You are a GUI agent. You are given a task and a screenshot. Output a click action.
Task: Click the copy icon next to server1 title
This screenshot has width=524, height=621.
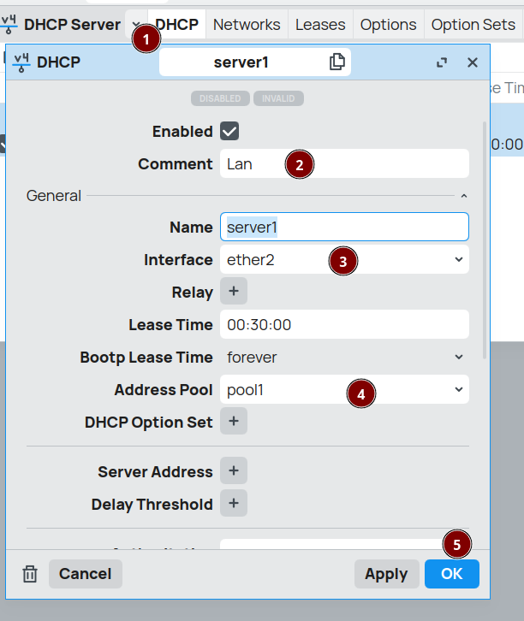pos(337,62)
